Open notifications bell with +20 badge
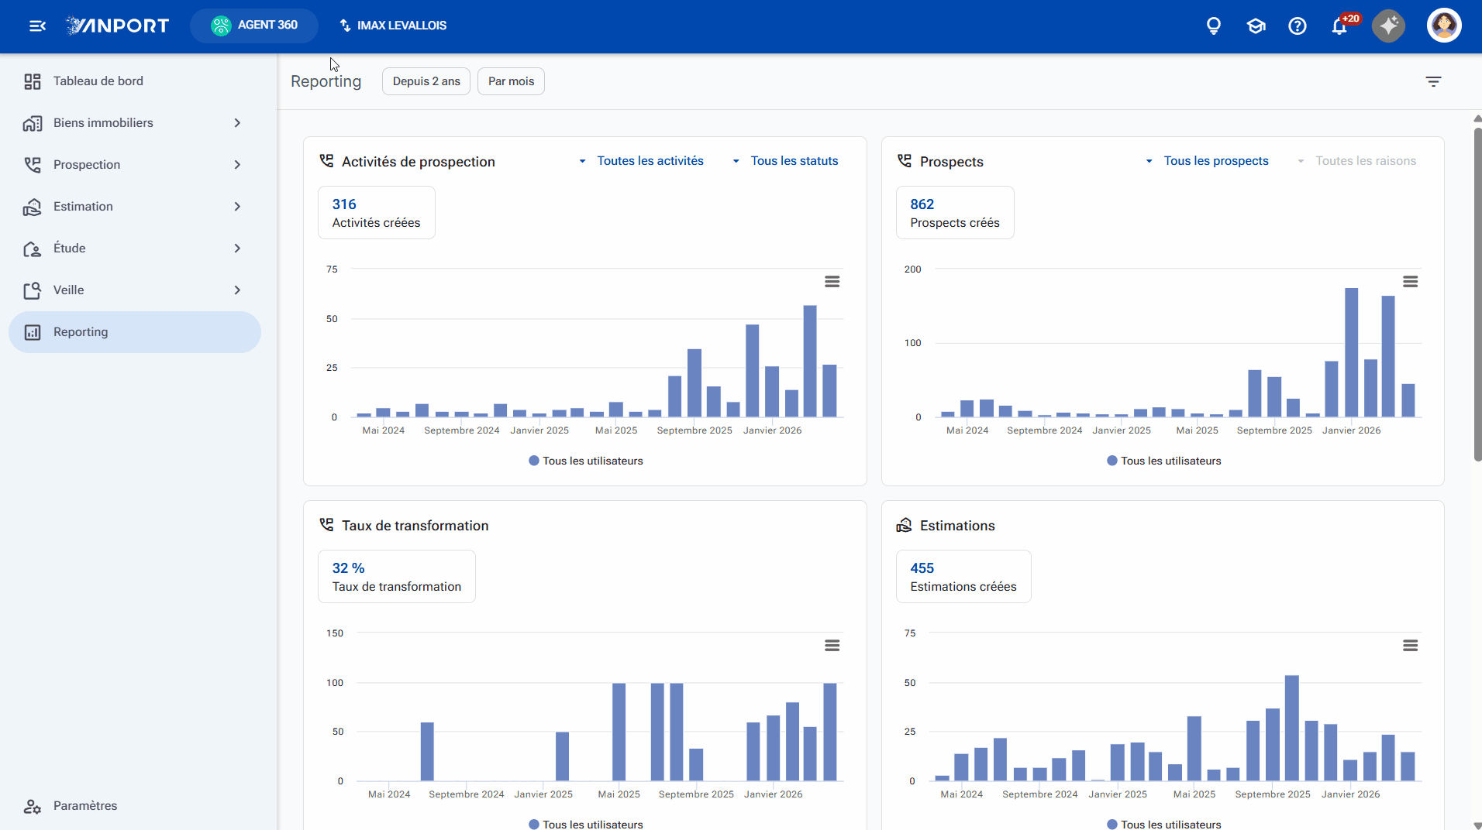The height and width of the screenshot is (830, 1482). [x=1340, y=26]
